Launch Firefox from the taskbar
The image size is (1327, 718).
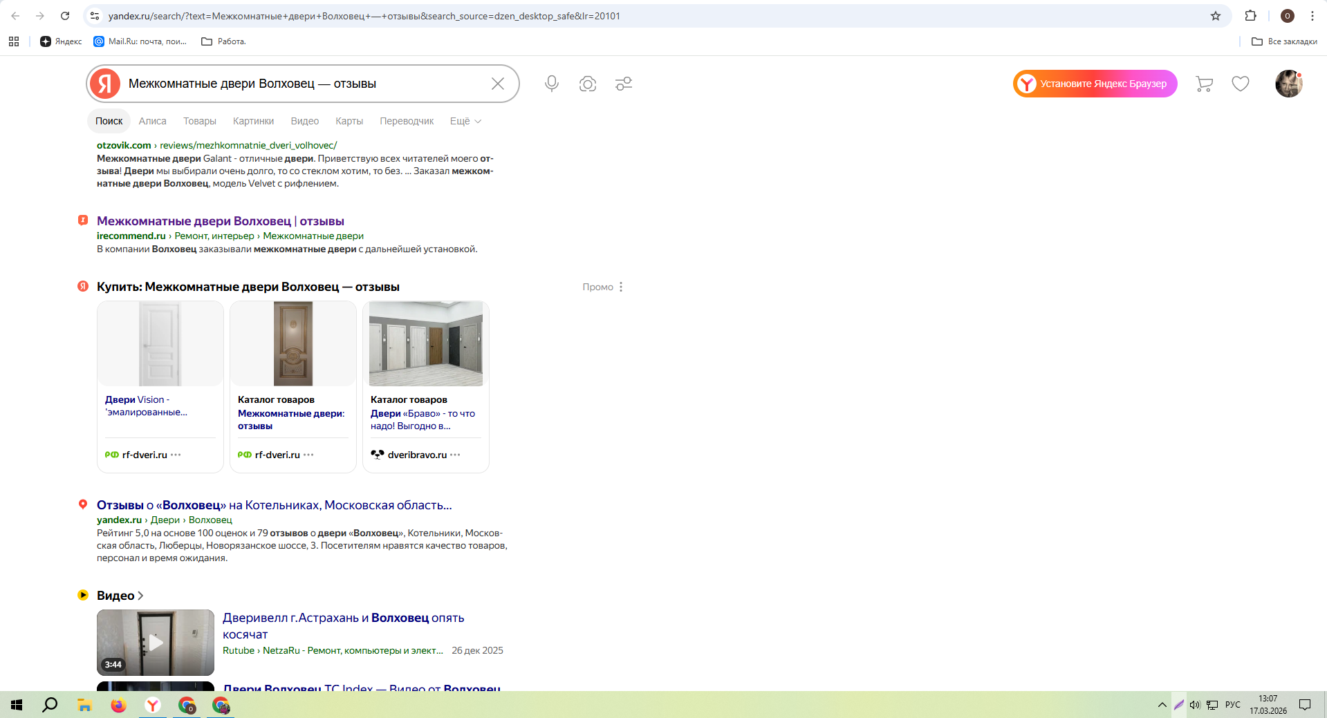point(119,705)
